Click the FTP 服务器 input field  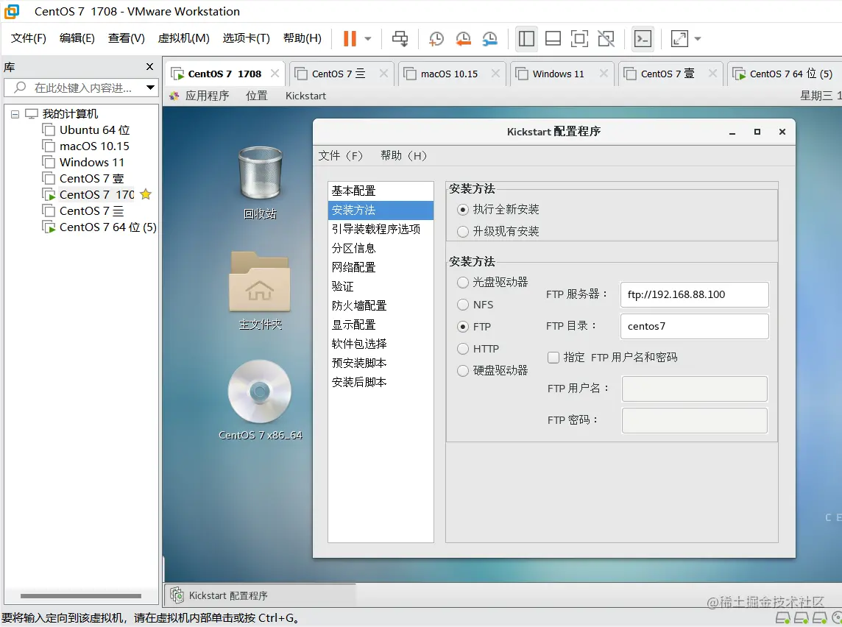(x=694, y=294)
